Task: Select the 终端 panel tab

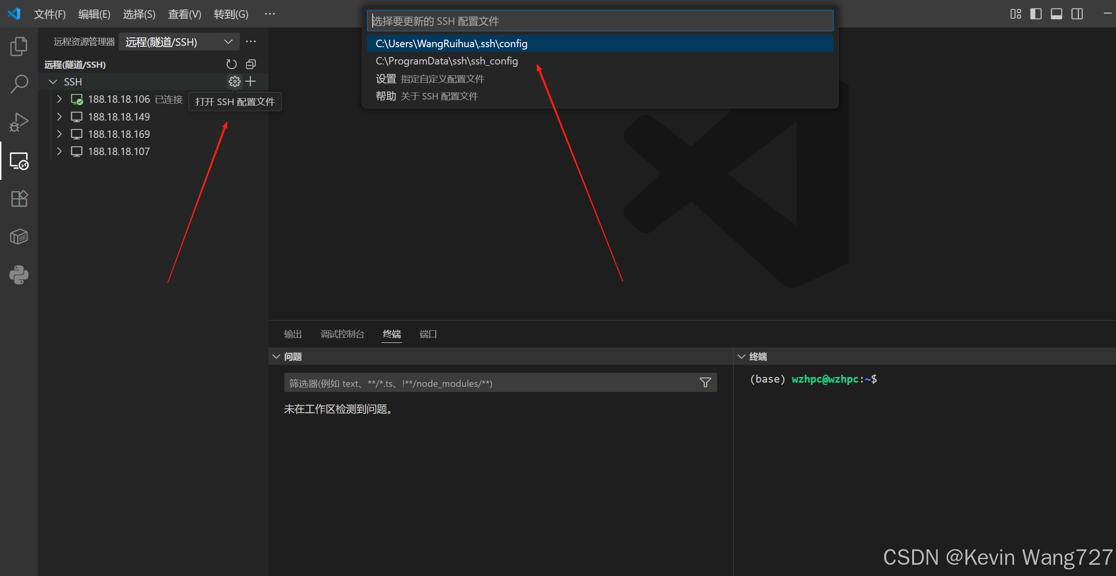Action: (x=392, y=334)
